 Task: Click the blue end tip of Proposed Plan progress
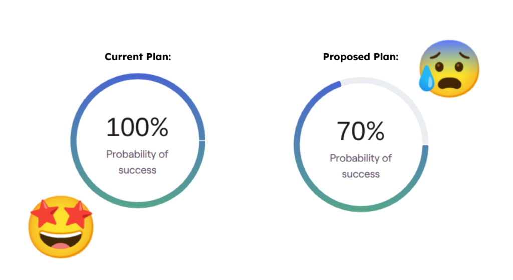pos(339,84)
